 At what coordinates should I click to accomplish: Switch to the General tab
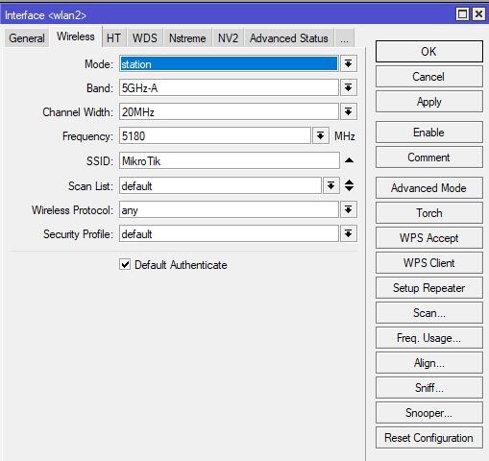[27, 38]
